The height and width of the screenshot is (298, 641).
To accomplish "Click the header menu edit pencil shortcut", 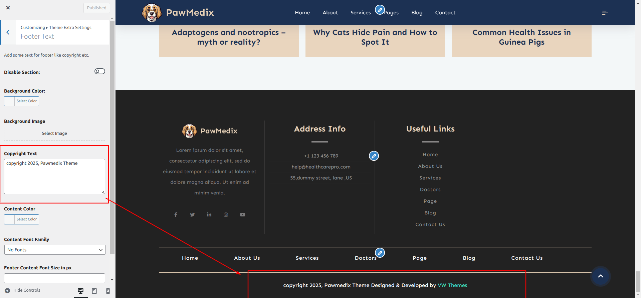I will pos(380,10).
